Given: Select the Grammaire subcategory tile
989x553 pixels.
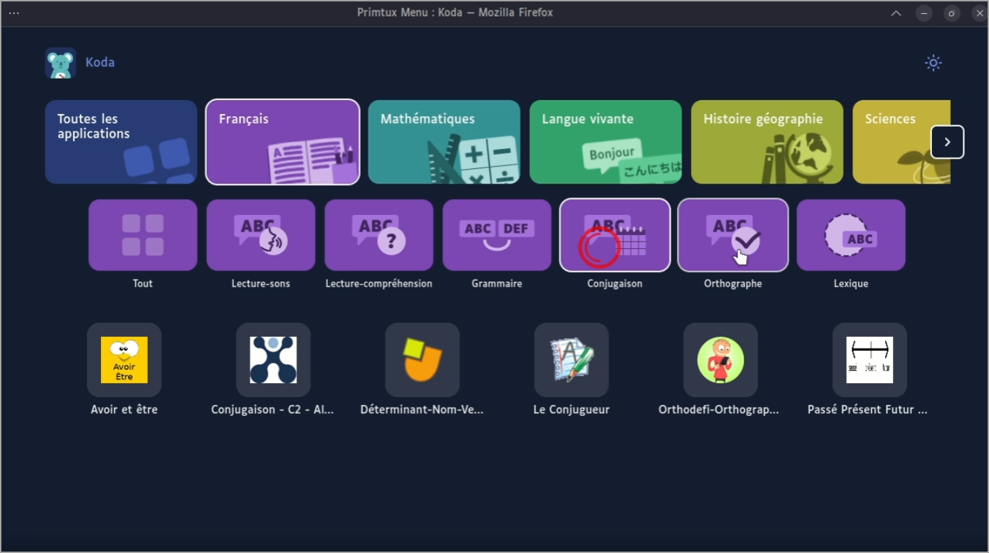Looking at the screenshot, I should [x=497, y=235].
